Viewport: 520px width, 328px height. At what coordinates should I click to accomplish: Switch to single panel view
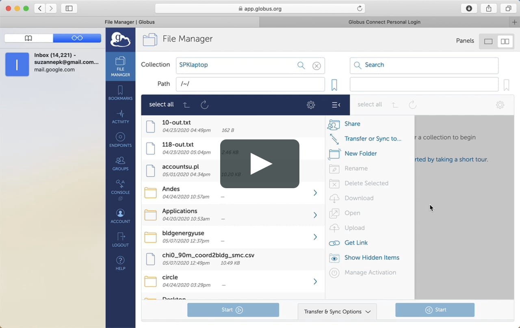tap(488, 41)
